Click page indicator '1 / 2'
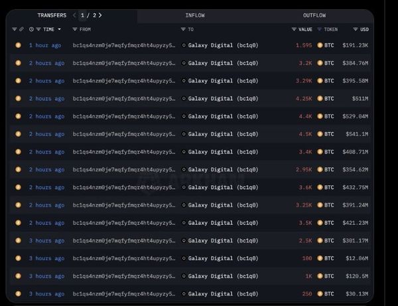Viewport: 398px width, 306px height. pyautogui.click(x=88, y=15)
